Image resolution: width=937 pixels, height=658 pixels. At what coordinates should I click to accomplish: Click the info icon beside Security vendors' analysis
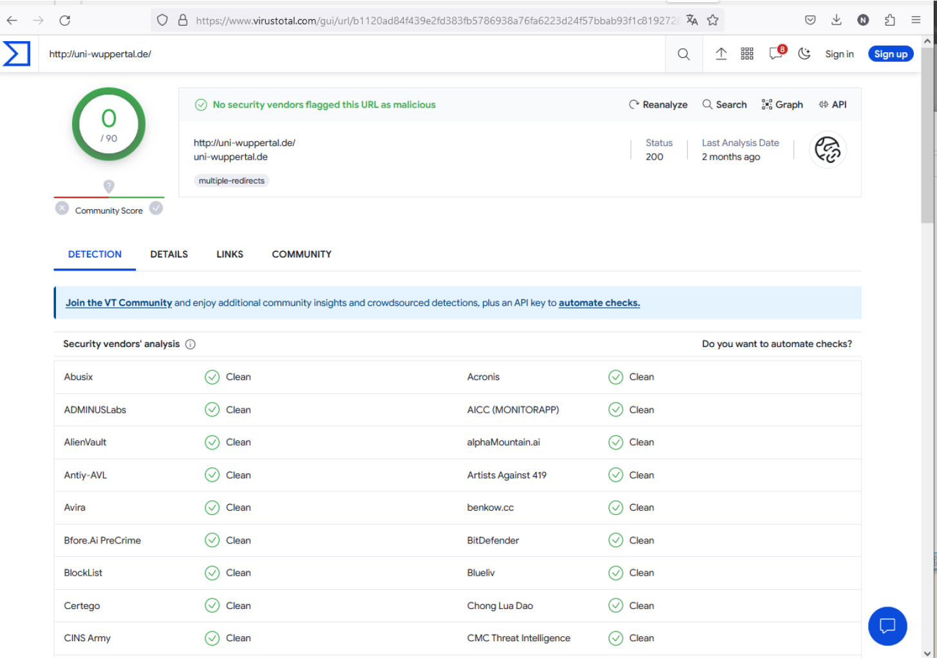coord(191,344)
